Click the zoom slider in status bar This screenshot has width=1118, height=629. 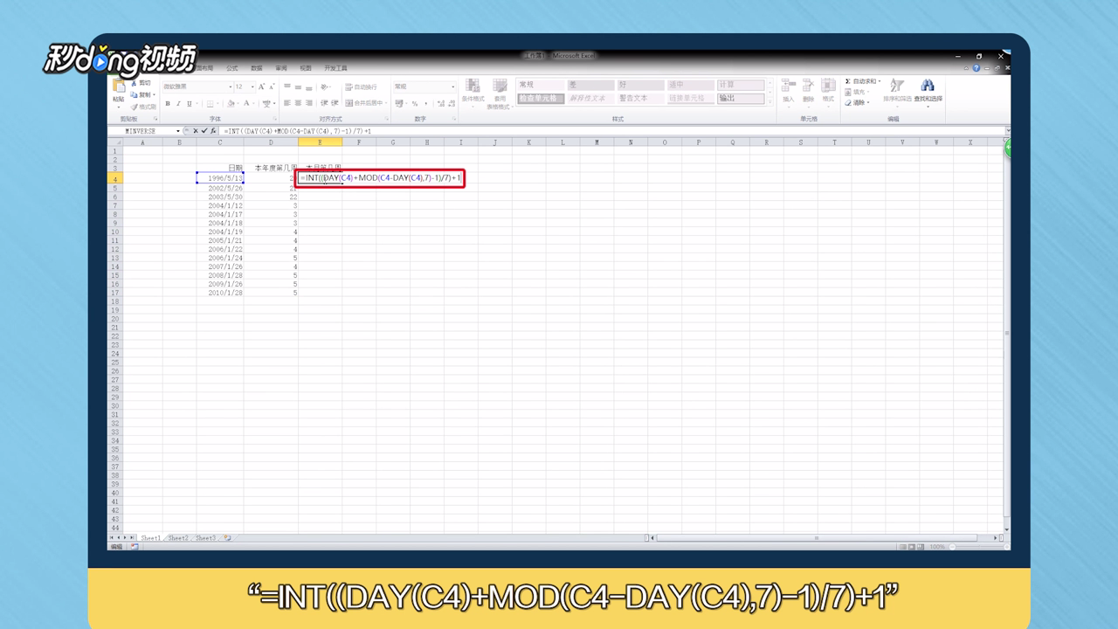tap(978, 547)
